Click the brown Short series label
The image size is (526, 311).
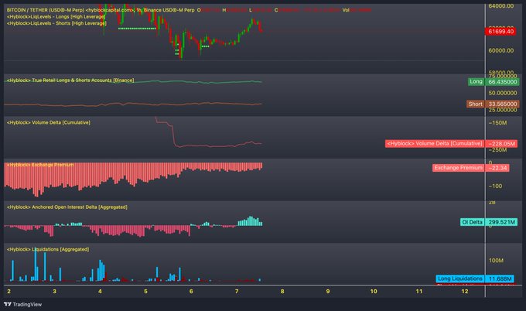point(476,104)
